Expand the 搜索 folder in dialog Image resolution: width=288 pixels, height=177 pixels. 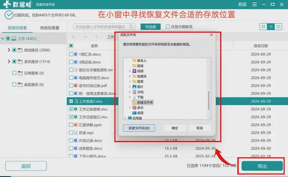tap(130, 81)
